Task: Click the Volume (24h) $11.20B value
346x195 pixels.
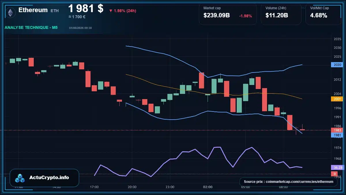Action: pyautogui.click(x=277, y=15)
